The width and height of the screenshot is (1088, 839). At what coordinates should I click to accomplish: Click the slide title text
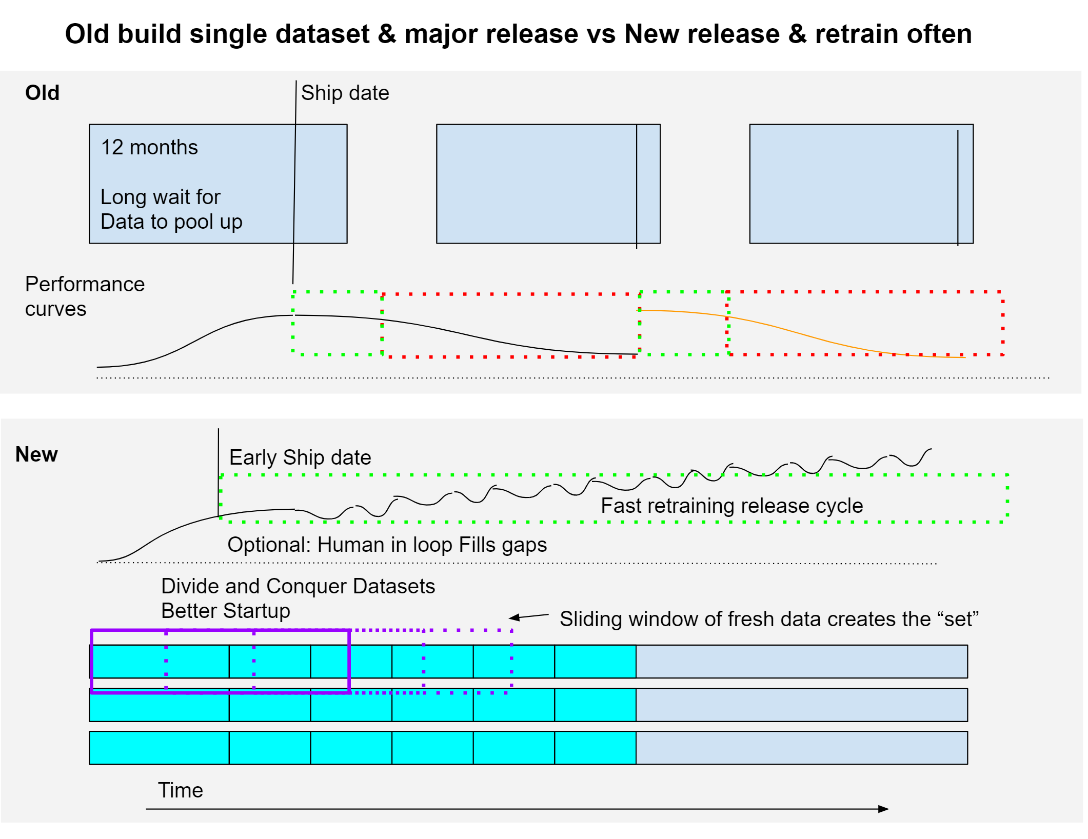point(518,34)
